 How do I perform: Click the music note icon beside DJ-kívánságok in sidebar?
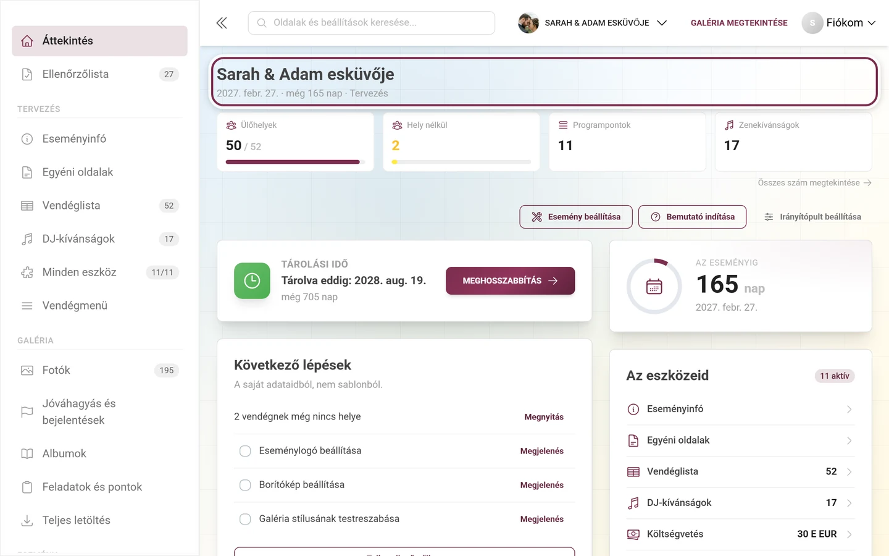[27, 239]
